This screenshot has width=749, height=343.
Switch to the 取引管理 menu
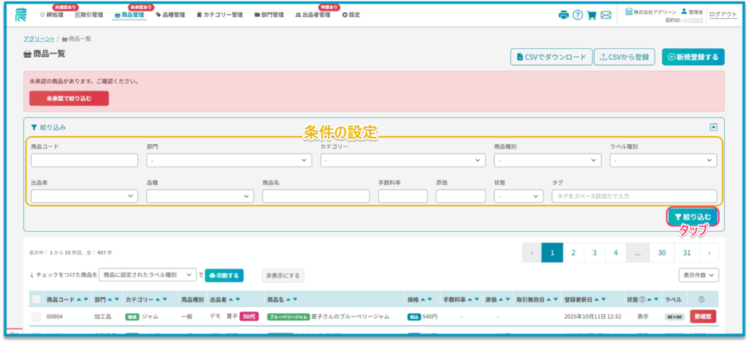click(x=89, y=15)
